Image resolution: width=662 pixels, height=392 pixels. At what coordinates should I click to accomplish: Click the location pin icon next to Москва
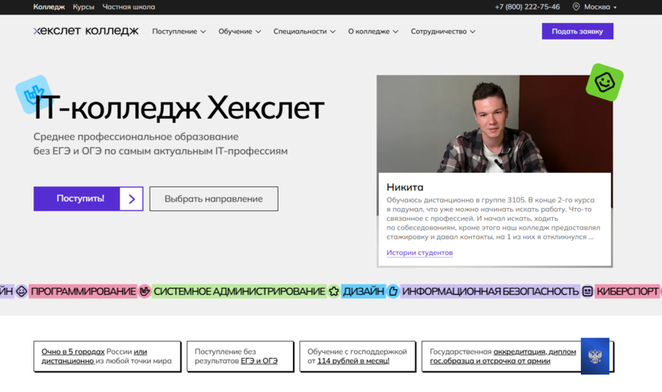[576, 6]
